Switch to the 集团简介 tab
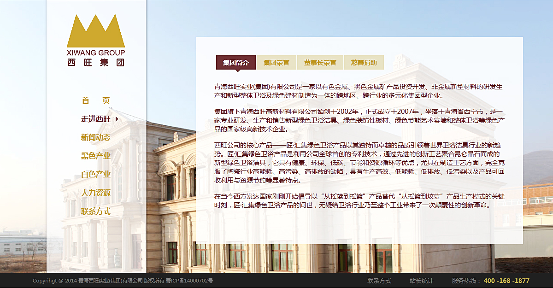 [x=236, y=63]
